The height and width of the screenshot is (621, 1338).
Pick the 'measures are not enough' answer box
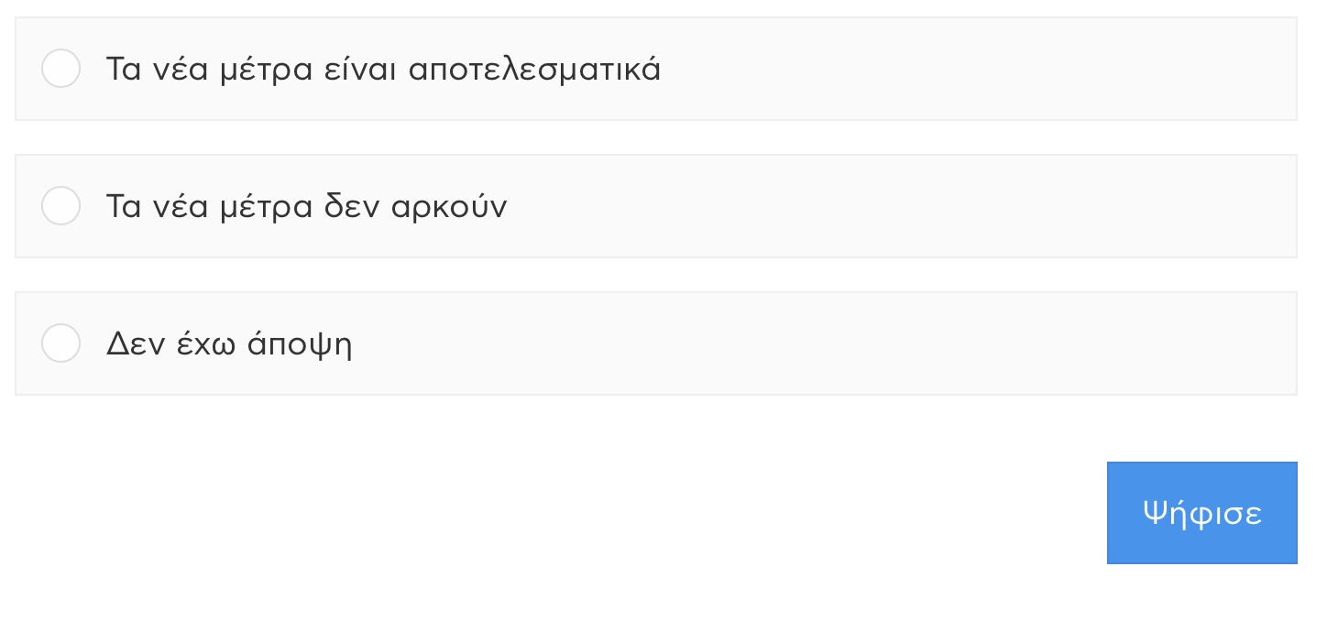(655, 206)
